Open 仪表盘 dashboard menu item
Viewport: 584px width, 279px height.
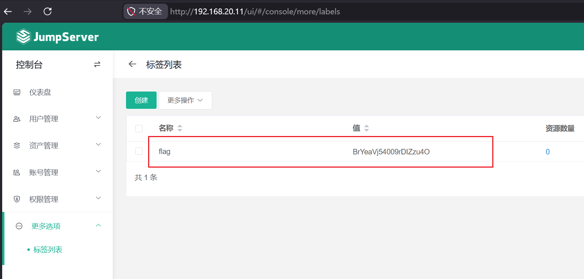40,92
